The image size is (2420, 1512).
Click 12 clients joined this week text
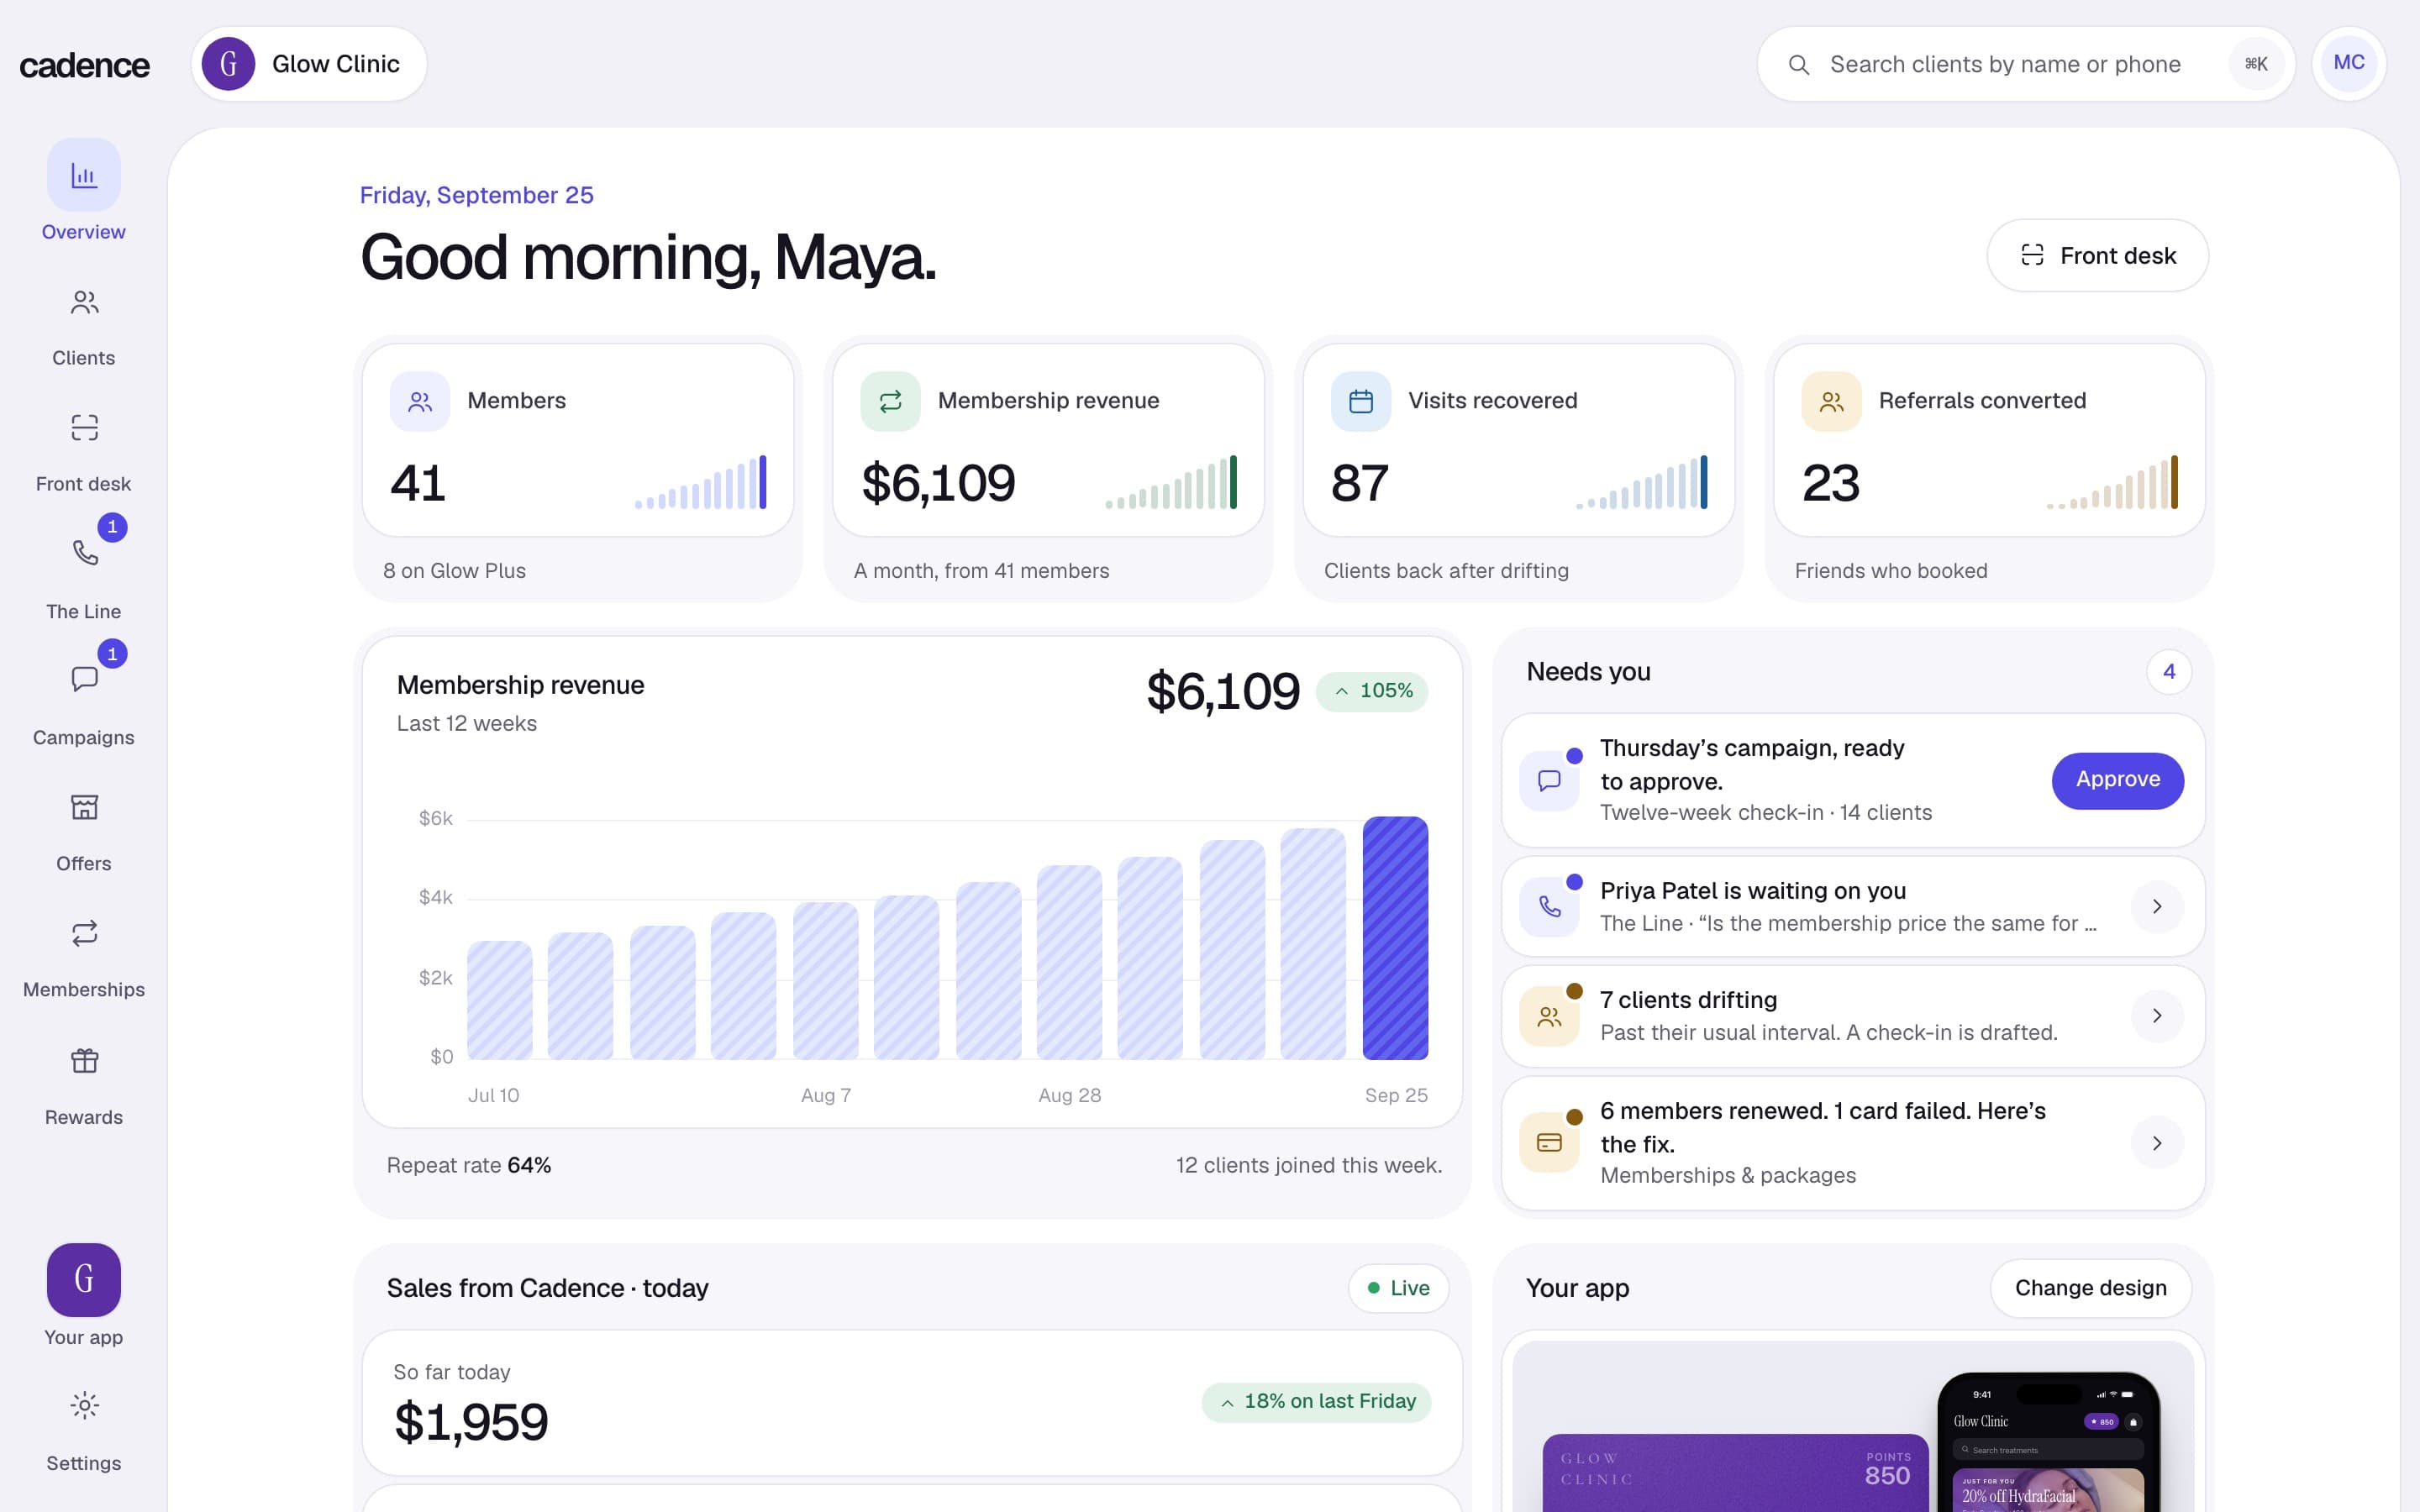[1309, 1165]
